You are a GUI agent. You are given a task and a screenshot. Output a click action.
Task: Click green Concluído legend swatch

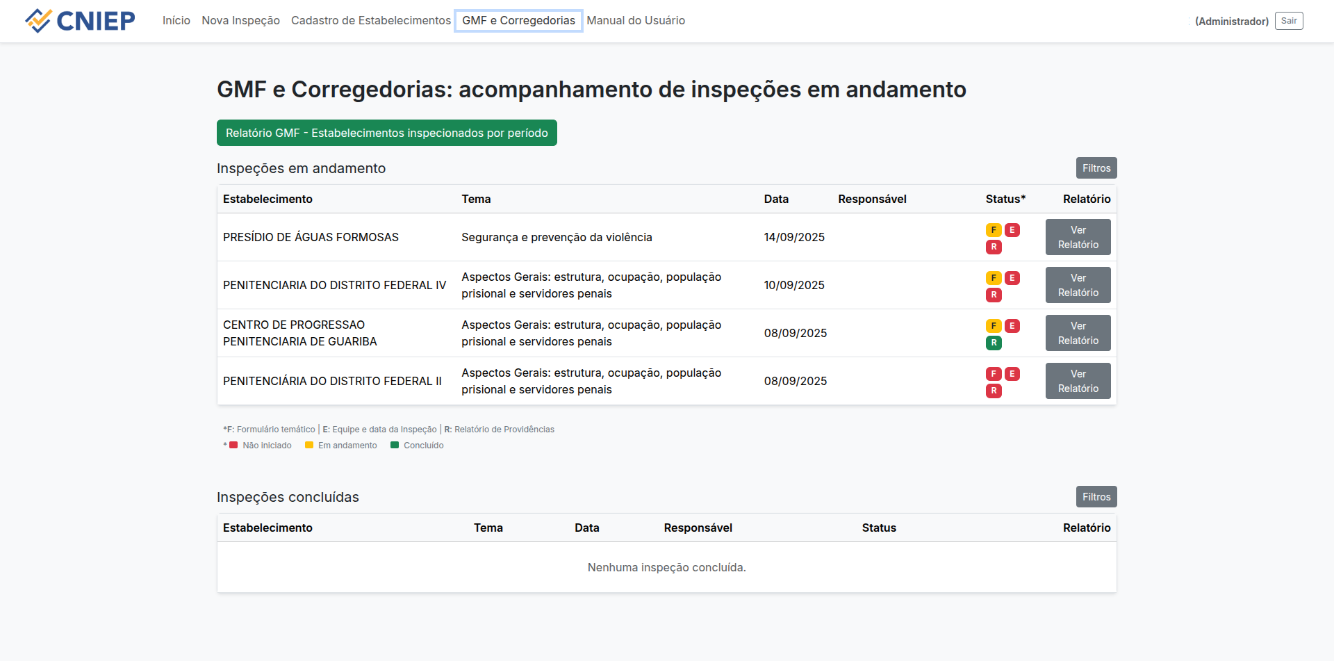point(395,445)
